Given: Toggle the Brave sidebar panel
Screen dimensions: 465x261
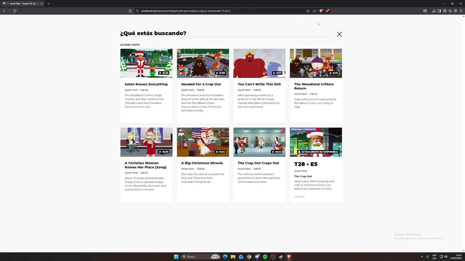Looking at the screenshot, I should click(439, 11).
